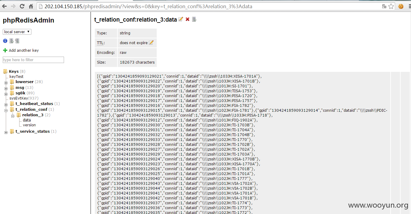The width and height of the screenshot is (411, 214).
Task: Click the data line containing SI-1701
Action: point(175,86)
